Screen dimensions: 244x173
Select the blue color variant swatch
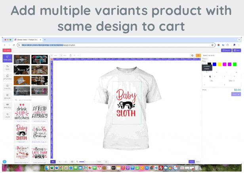pos(214,64)
